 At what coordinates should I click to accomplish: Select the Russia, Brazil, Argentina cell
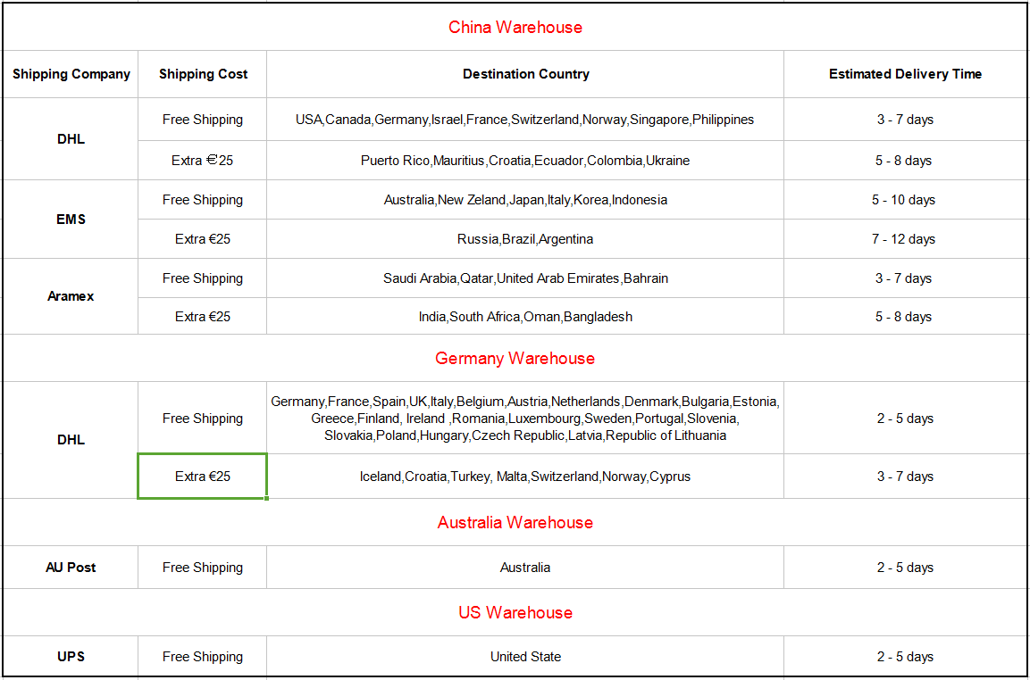tap(525, 239)
